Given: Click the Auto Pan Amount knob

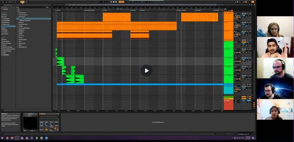Looking at the screenshot, I should tap(42, 124).
